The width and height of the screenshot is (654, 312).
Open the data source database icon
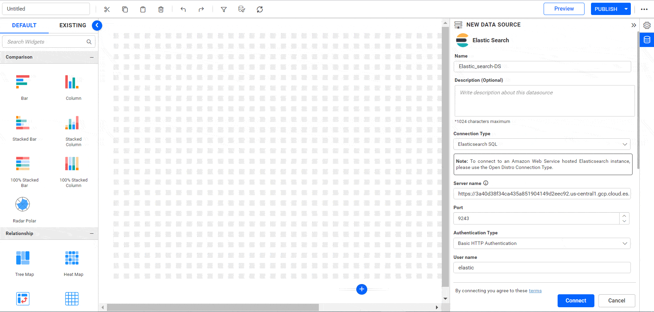tap(647, 40)
